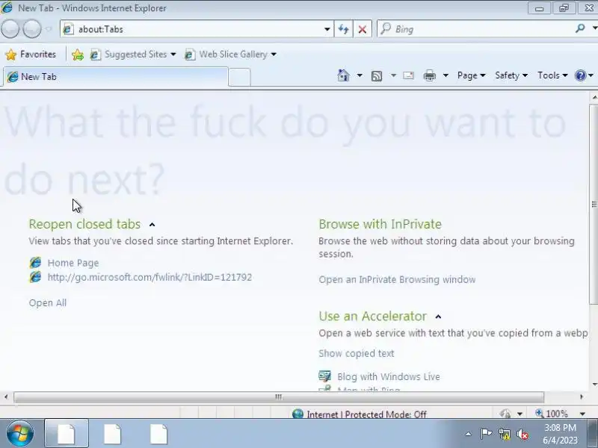
Task: Click the Add to Favorites Bar icon
Action: [78, 55]
